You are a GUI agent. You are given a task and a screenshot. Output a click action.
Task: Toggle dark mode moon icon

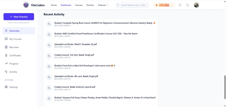pyautogui.click(x=188, y=5)
